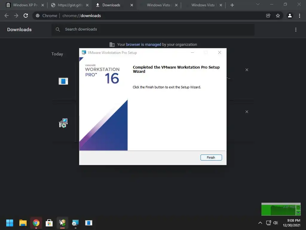Screen dimensions: 306x230
Task: Close the first Windows Vista tab
Action: (x=176, y=5)
